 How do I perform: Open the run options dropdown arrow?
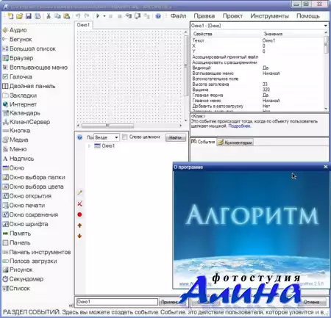point(104,16)
